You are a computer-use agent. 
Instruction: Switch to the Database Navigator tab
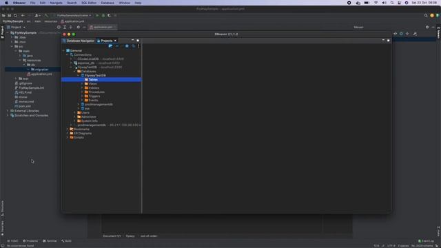tap(78, 41)
